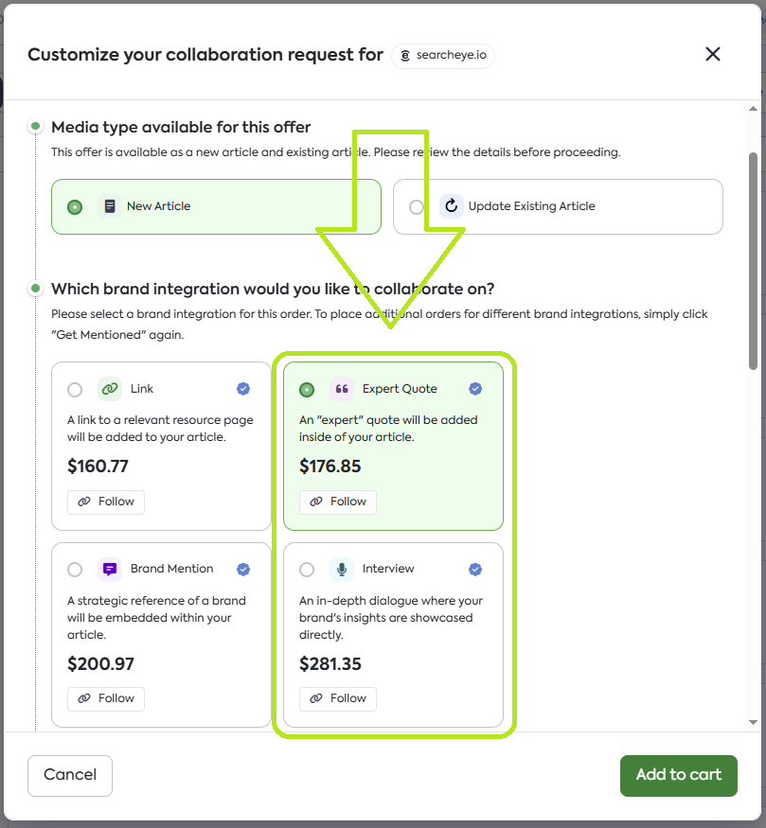Cancel the collaboration request dialog

tap(70, 775)
